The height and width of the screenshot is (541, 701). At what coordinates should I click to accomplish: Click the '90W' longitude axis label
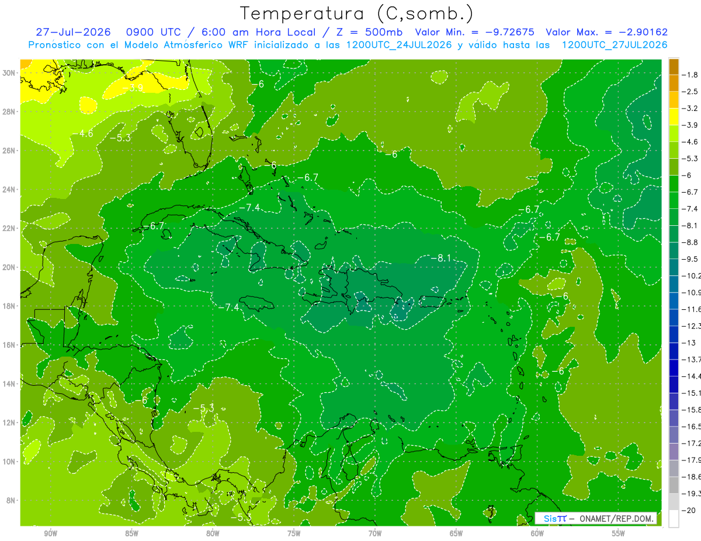[x=50, y=533]
